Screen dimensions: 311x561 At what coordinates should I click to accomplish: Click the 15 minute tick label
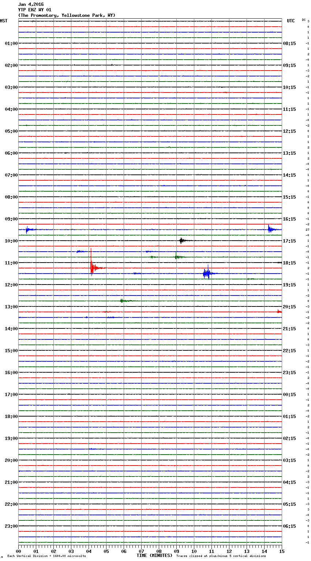tap(281, 551)
